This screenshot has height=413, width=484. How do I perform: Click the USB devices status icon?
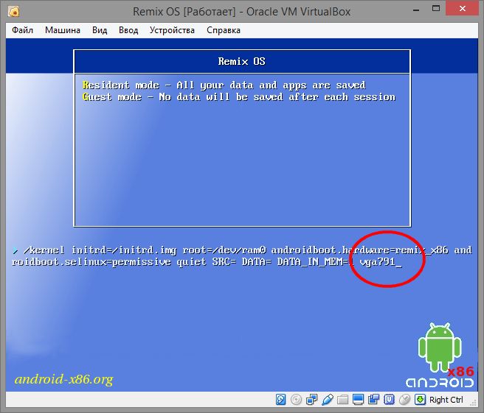327,400
